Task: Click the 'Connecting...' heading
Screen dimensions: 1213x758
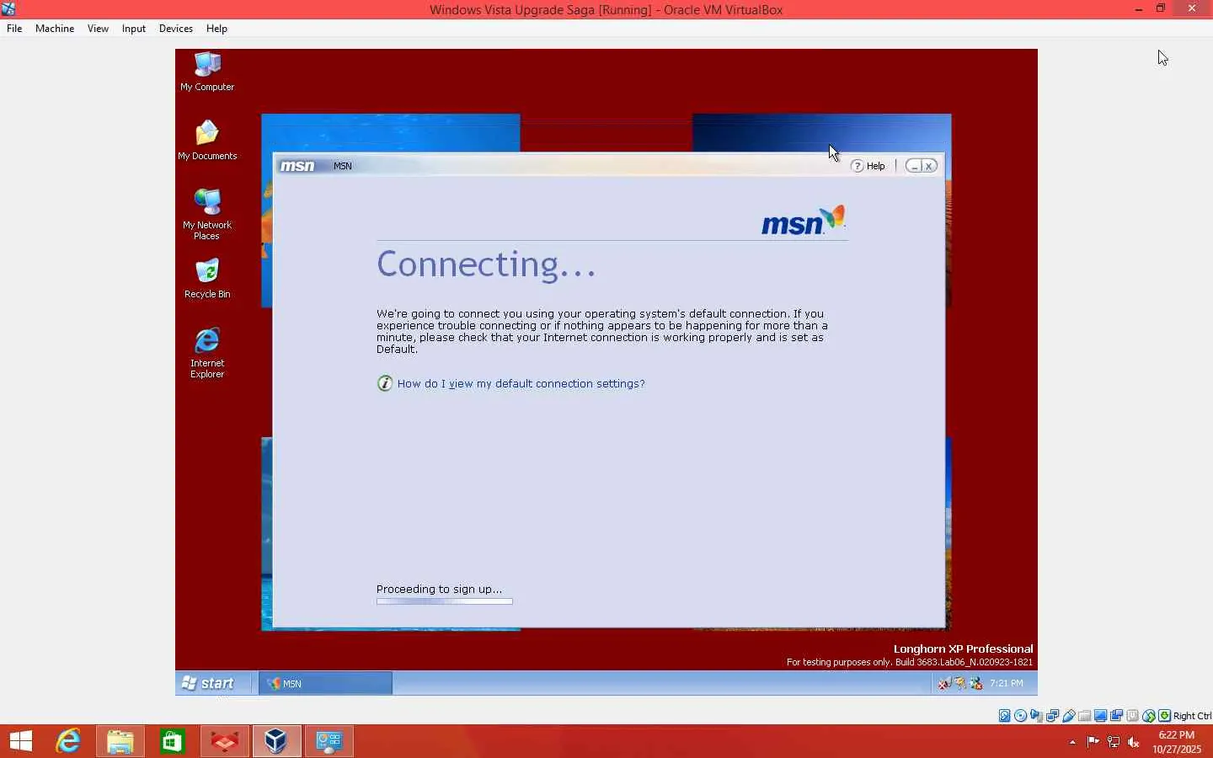Action: point(486,264)
